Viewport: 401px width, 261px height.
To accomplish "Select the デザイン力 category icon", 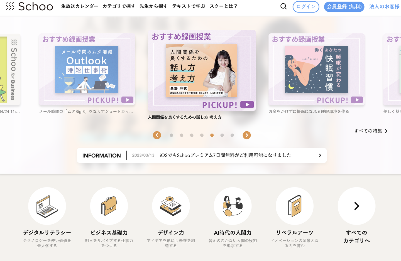I will click(x=171, y=206).
